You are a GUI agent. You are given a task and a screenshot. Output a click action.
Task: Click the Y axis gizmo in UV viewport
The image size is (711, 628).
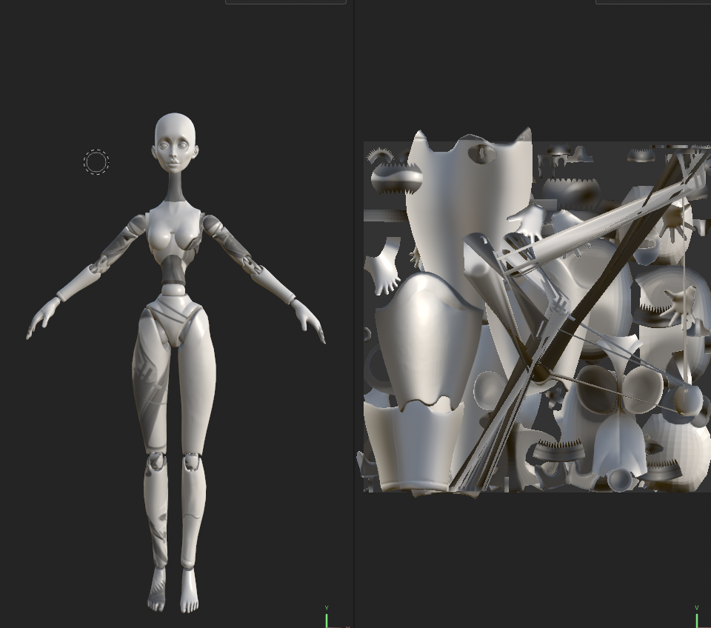pos(697,616)
